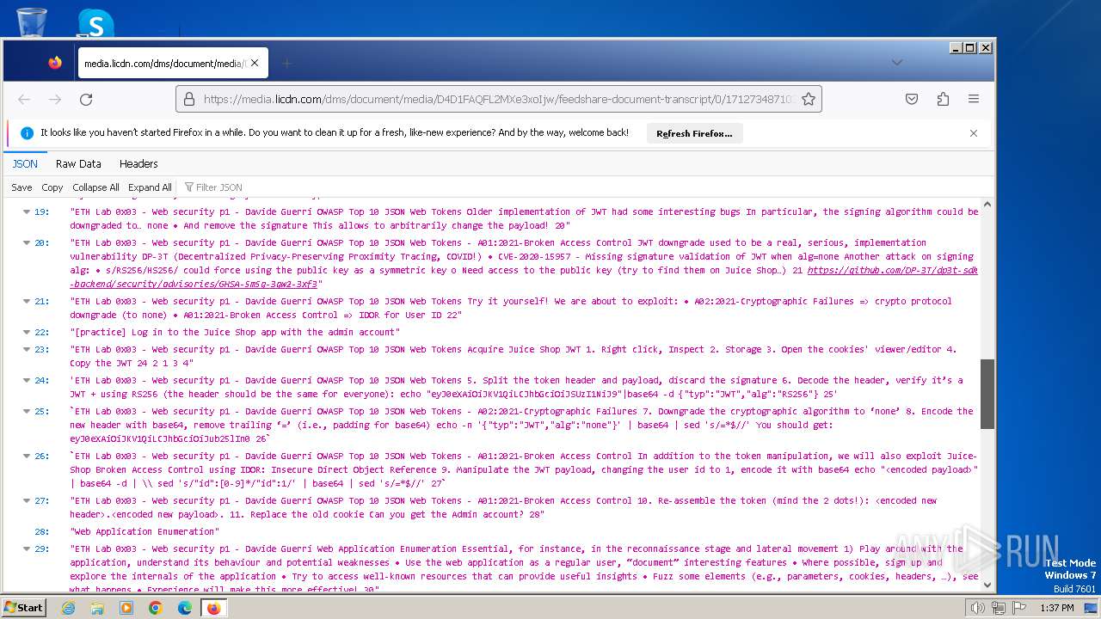
Task: Click the Firefox View icon
Action: point(55,63)
